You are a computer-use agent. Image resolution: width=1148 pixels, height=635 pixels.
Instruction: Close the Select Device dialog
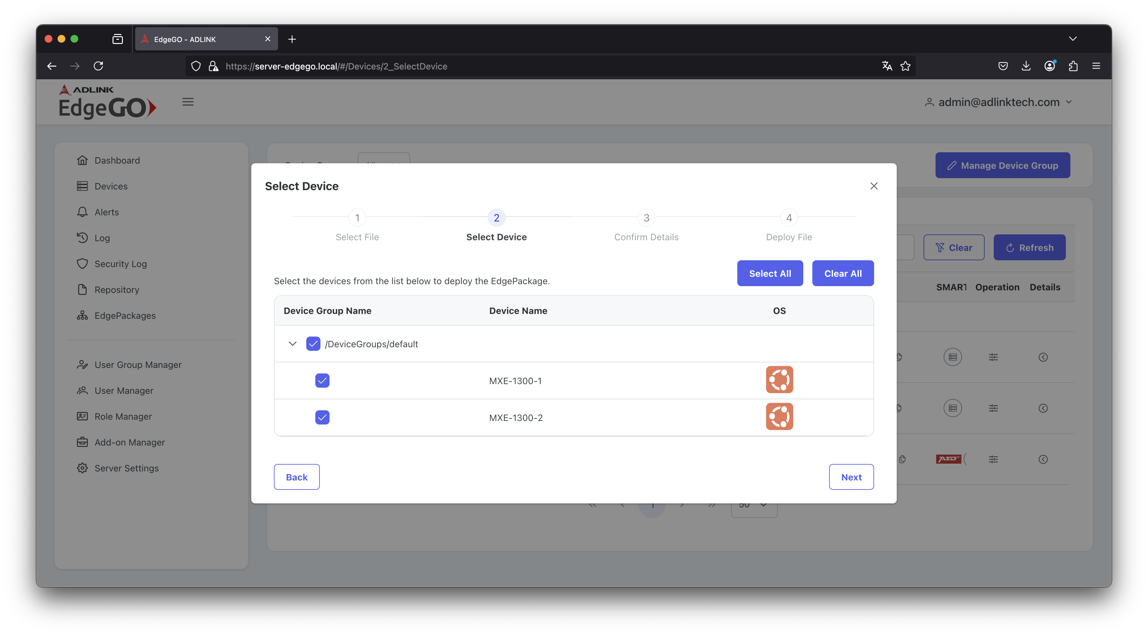click(873, 186)
